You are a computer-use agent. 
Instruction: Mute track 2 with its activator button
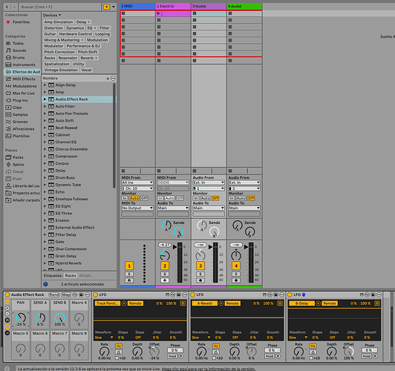click(165, 266)
